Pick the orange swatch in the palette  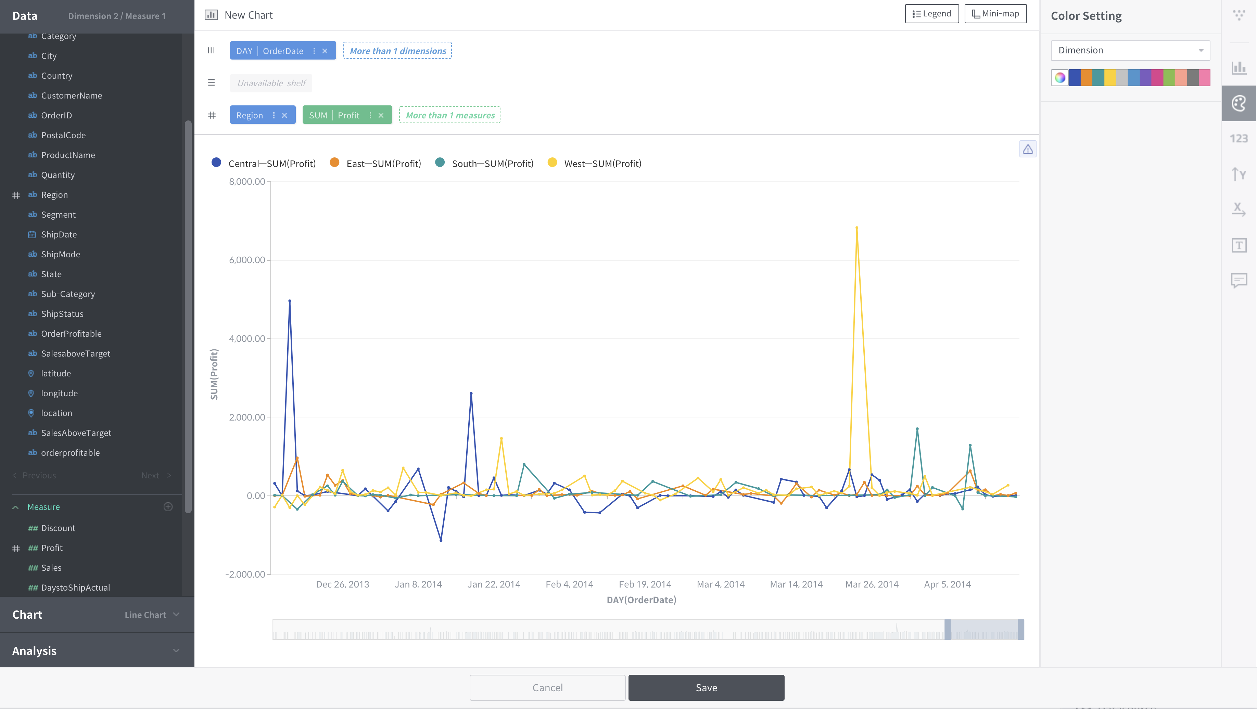tap(1086, 78)
